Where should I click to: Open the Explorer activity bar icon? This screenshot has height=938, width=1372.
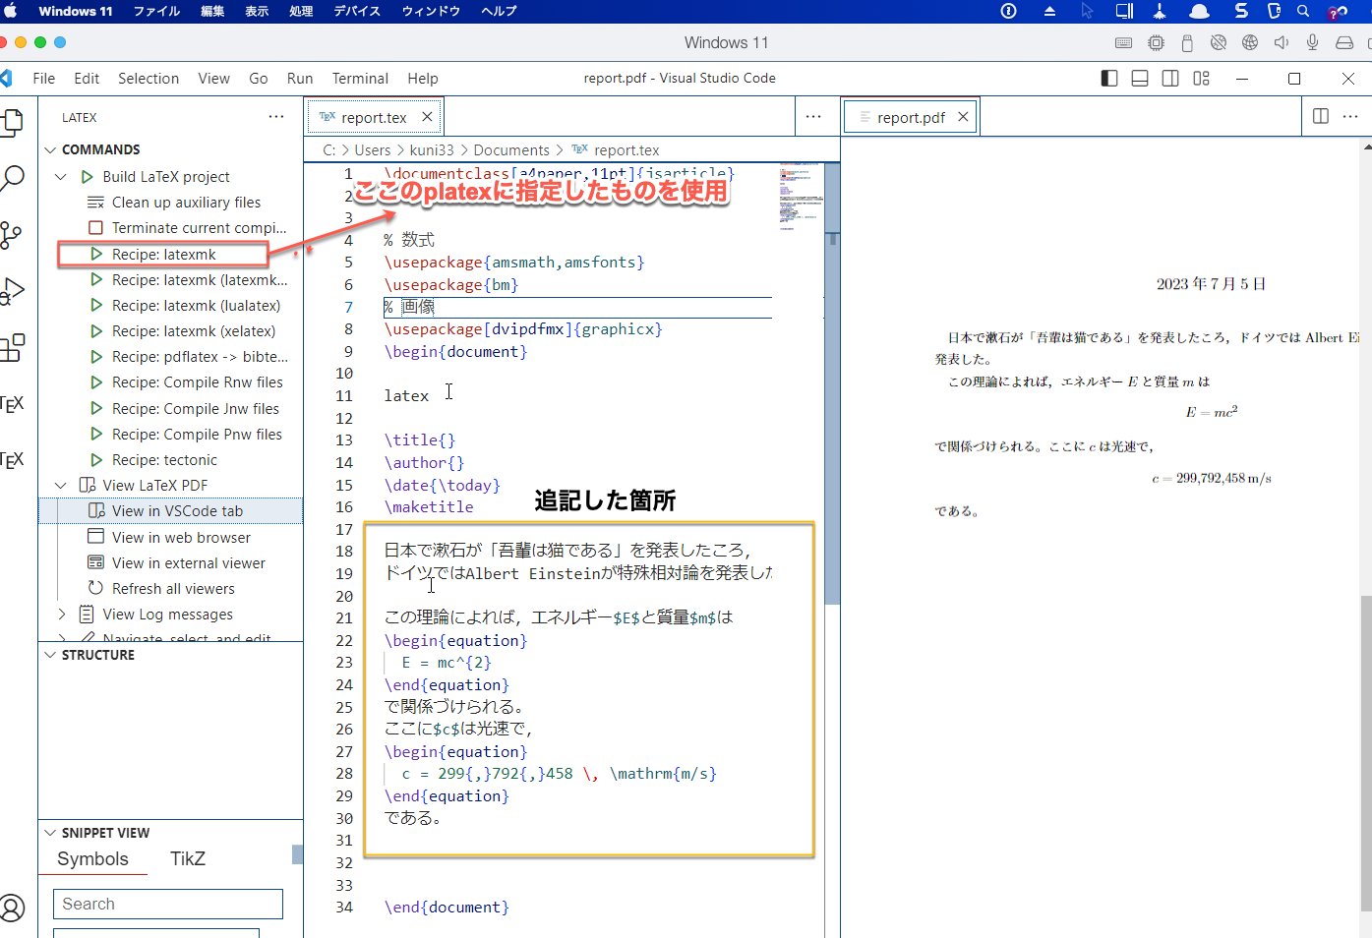click(x=12, y=122)
